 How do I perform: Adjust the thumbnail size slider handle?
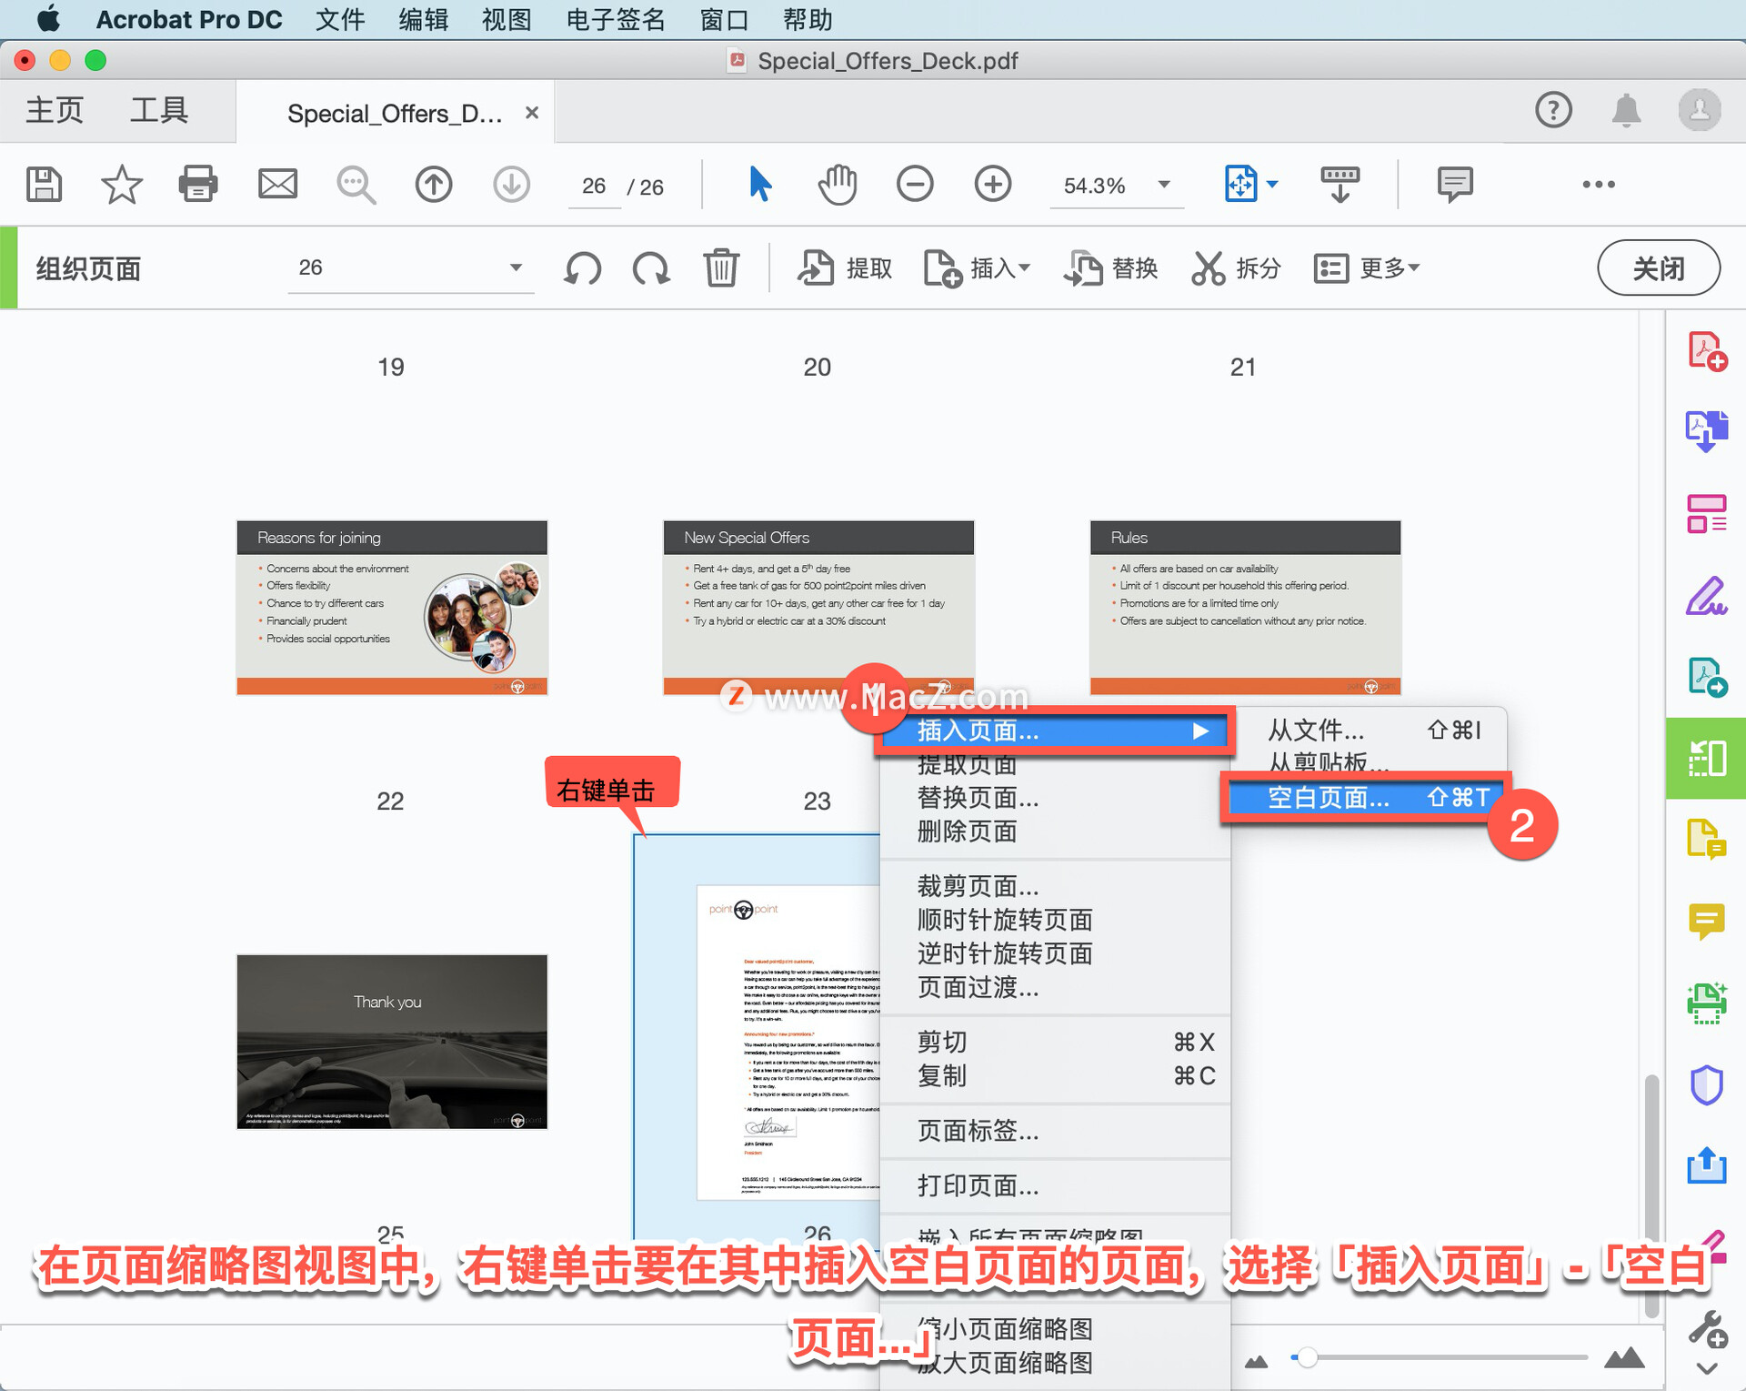point(1307,1358)
